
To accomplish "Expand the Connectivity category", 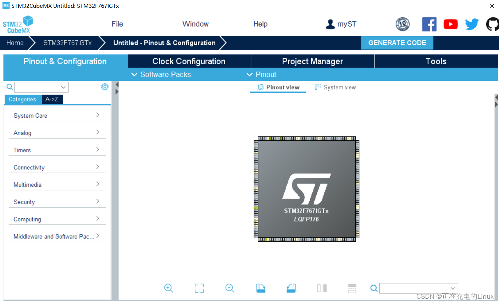I will tap(57, 167).
